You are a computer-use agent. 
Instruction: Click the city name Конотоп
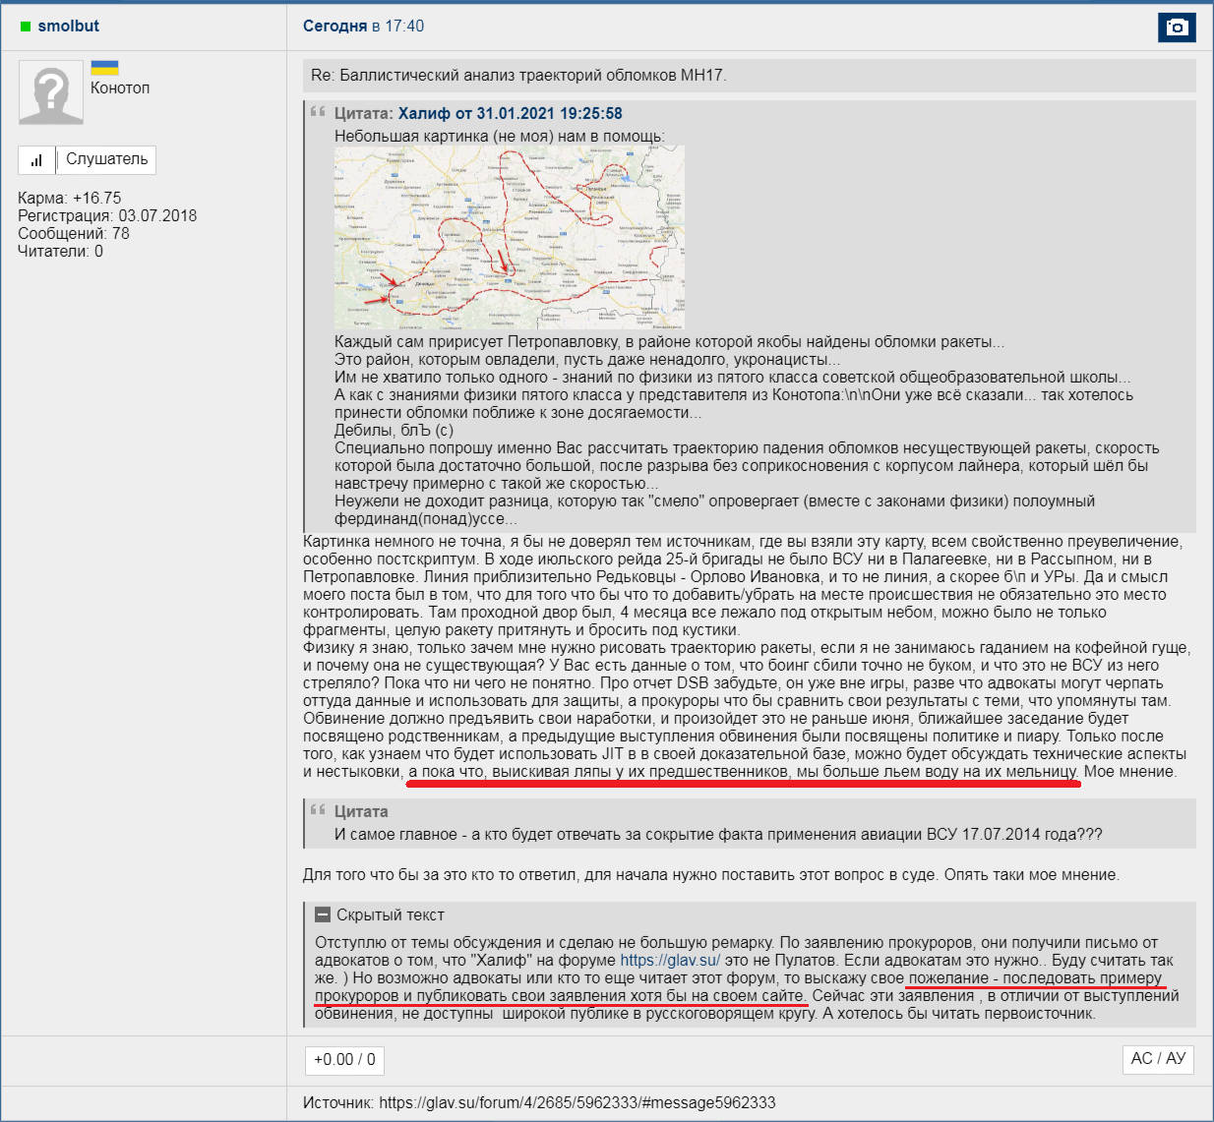click(120, 88)
